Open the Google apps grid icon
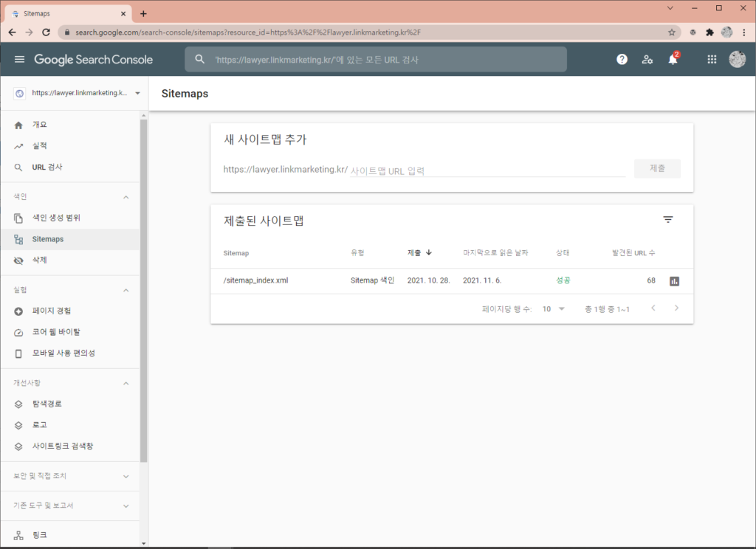 point(712,59)
